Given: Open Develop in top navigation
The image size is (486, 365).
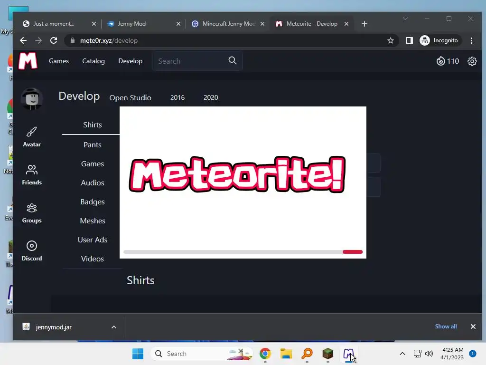Looking at the screenshot, I should pos(131,61).
